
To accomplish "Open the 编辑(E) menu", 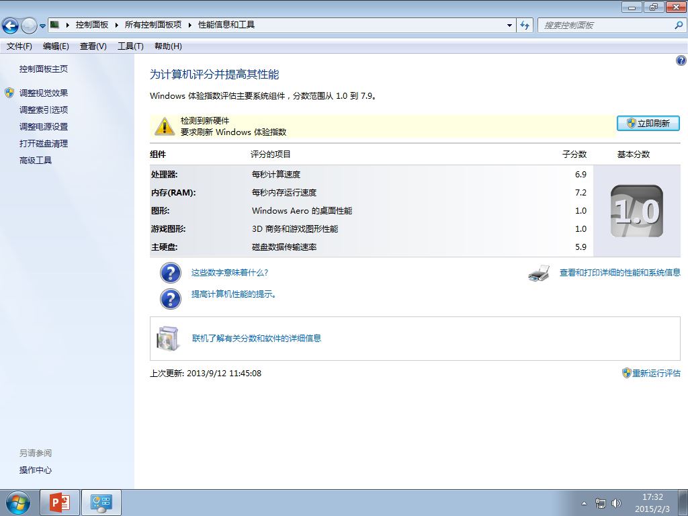I will tap(56, 46).
